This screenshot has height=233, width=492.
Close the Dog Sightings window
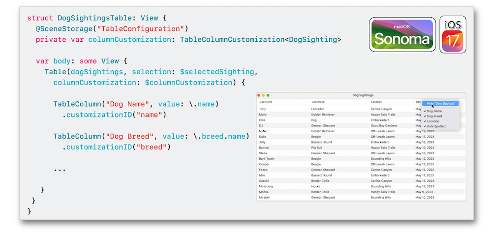point(259,95)
